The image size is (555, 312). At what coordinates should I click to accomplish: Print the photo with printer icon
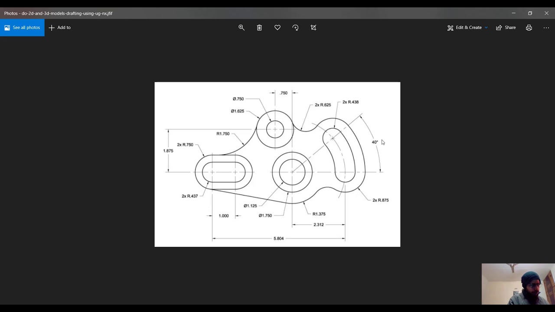pyautogui.click(x=529, y=27)
